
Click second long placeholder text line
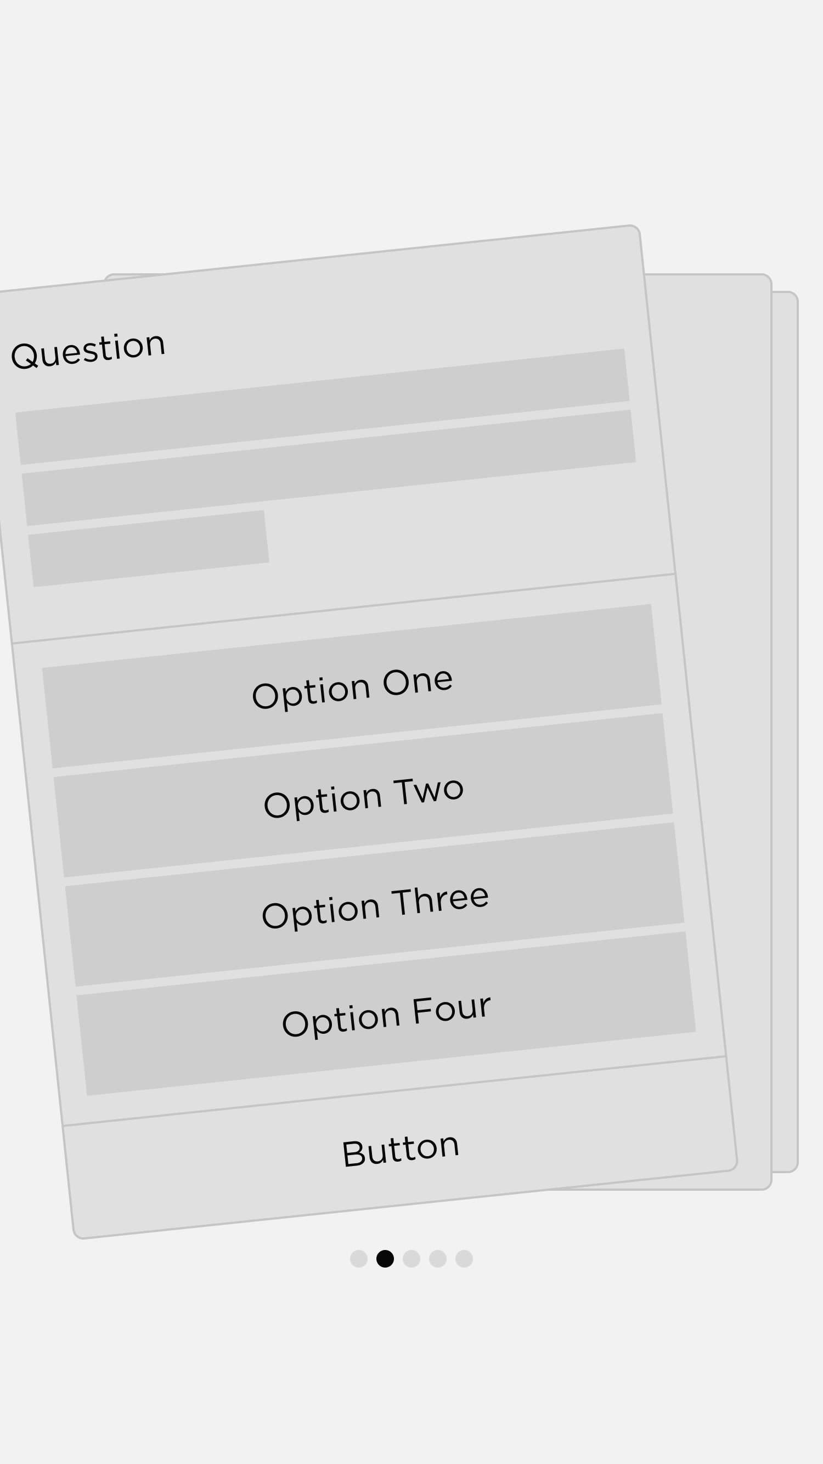tap(329, 468)
